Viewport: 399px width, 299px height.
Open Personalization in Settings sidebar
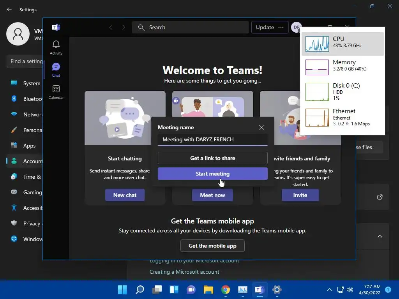tap(25, 130)
